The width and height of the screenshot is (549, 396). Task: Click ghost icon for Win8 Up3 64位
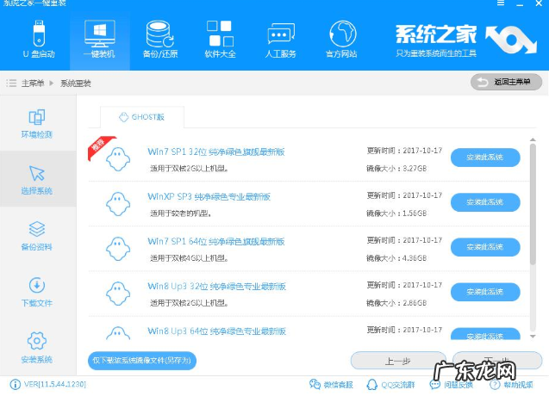point(118,333)
